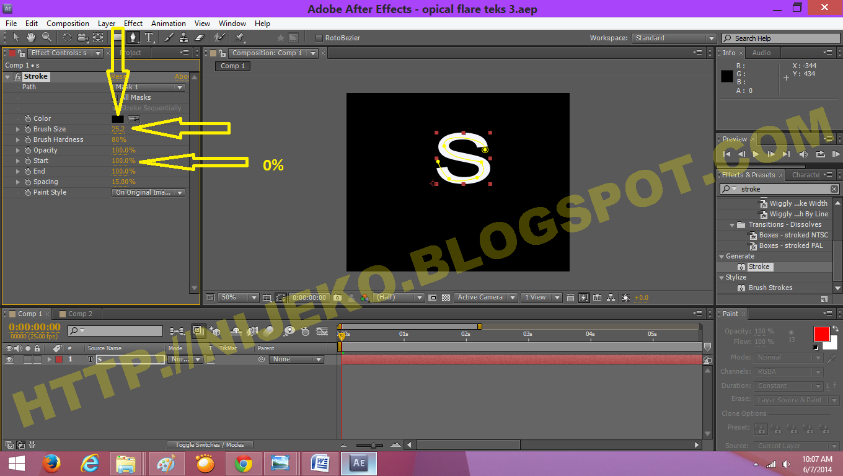Take a snapshot with the camera icon
843x476 pixels.
337,297
